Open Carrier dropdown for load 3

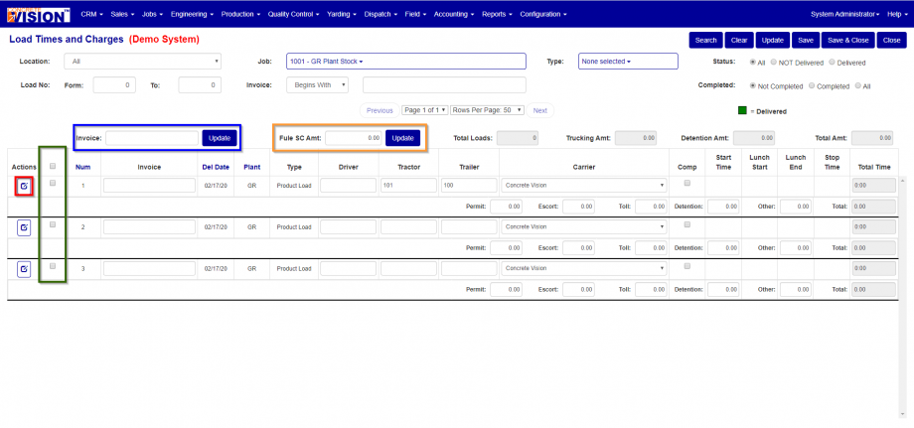(583, 269)
